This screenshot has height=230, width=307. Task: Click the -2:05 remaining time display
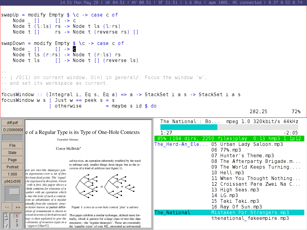click(x=291, y=133)
